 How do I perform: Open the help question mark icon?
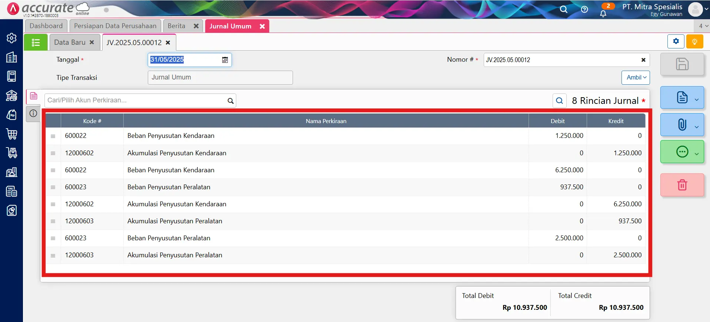pos(584,10)
